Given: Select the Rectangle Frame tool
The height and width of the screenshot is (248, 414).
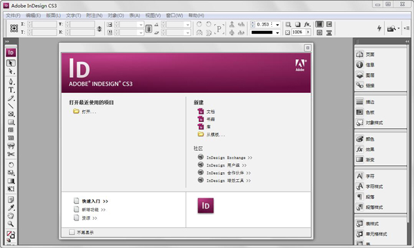Looking at the screenshot, I should (11, 114).
